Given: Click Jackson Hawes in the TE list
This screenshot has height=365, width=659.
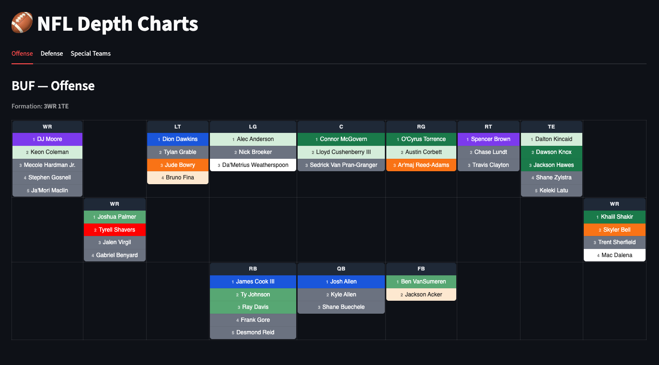Looking at the screenshot, I should 552,165.
